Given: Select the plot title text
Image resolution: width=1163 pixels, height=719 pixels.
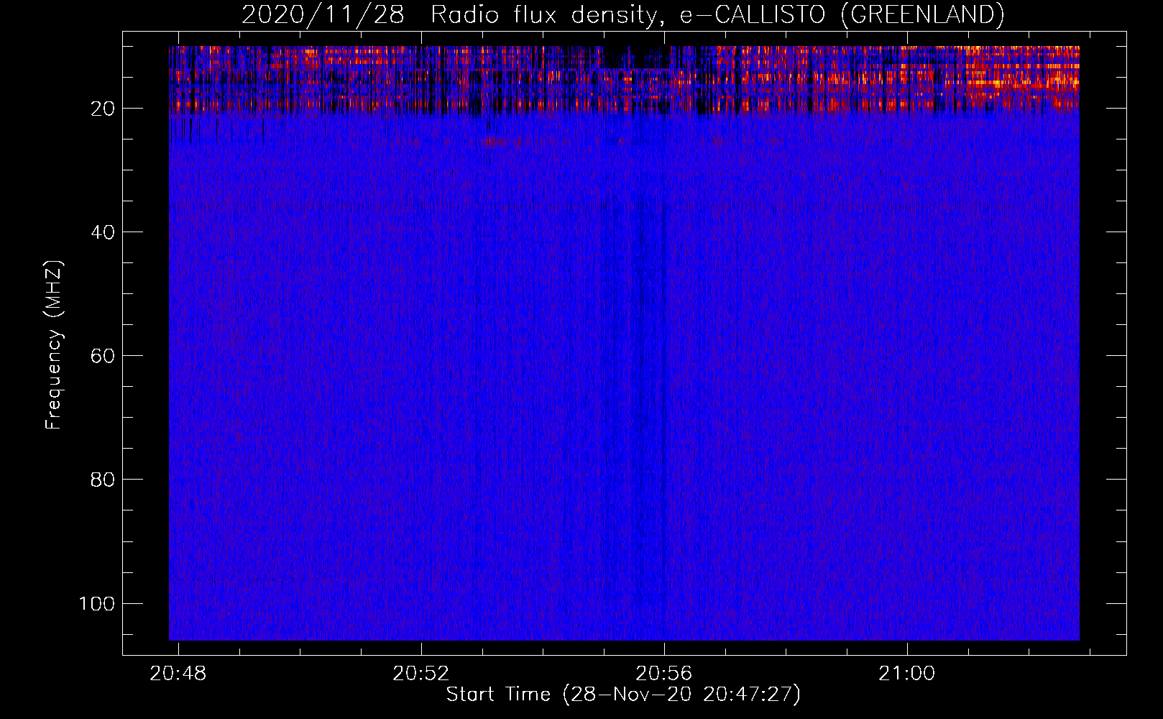Looking at the screenshot, I should [622, 15].
